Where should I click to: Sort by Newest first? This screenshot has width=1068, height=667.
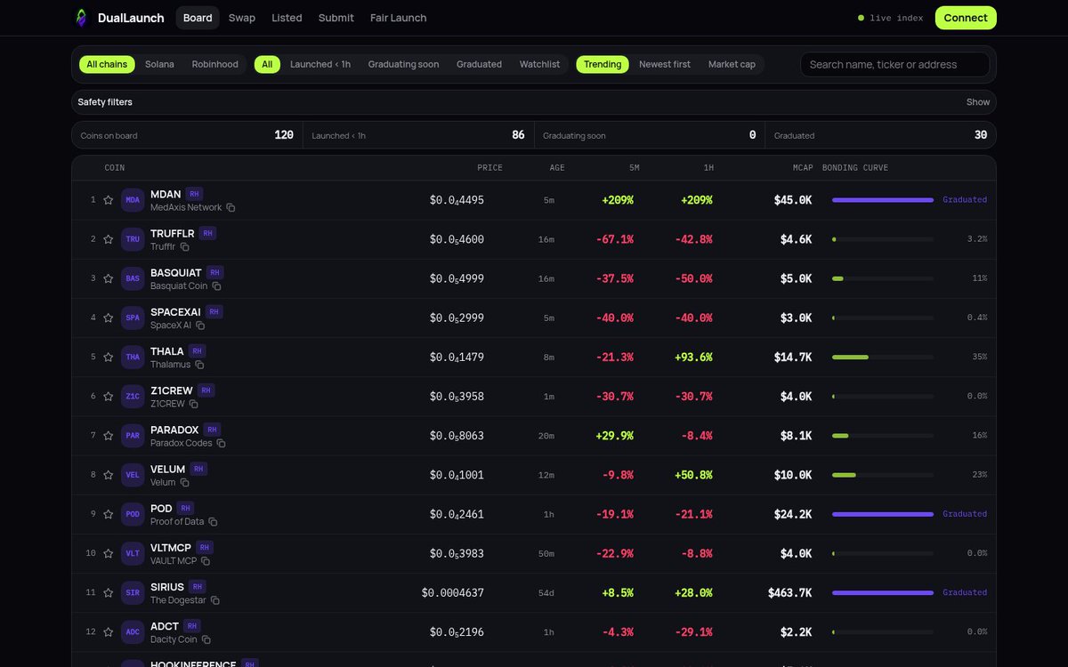point(665,64)
